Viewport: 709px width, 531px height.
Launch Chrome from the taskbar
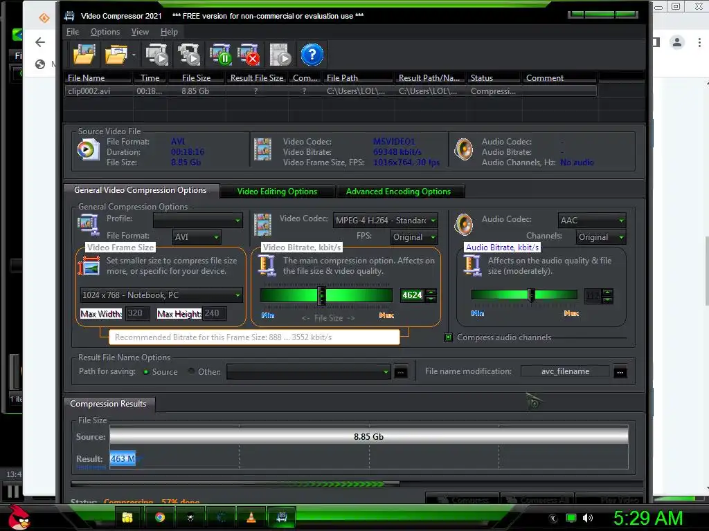click(x=160, y=517)
